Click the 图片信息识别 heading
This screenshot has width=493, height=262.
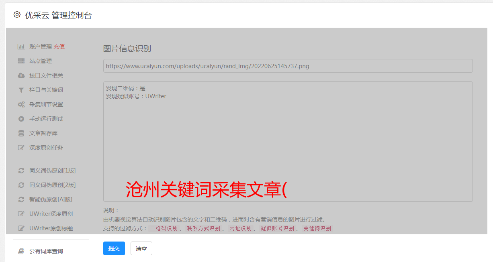point(127,49)
